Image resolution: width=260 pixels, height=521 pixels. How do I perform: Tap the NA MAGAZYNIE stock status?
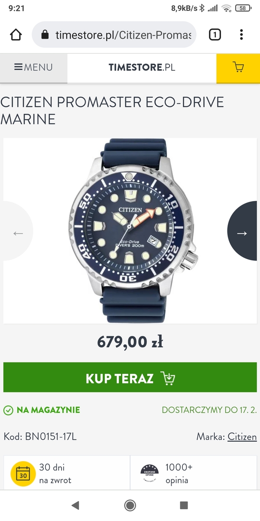click(42, 410)
